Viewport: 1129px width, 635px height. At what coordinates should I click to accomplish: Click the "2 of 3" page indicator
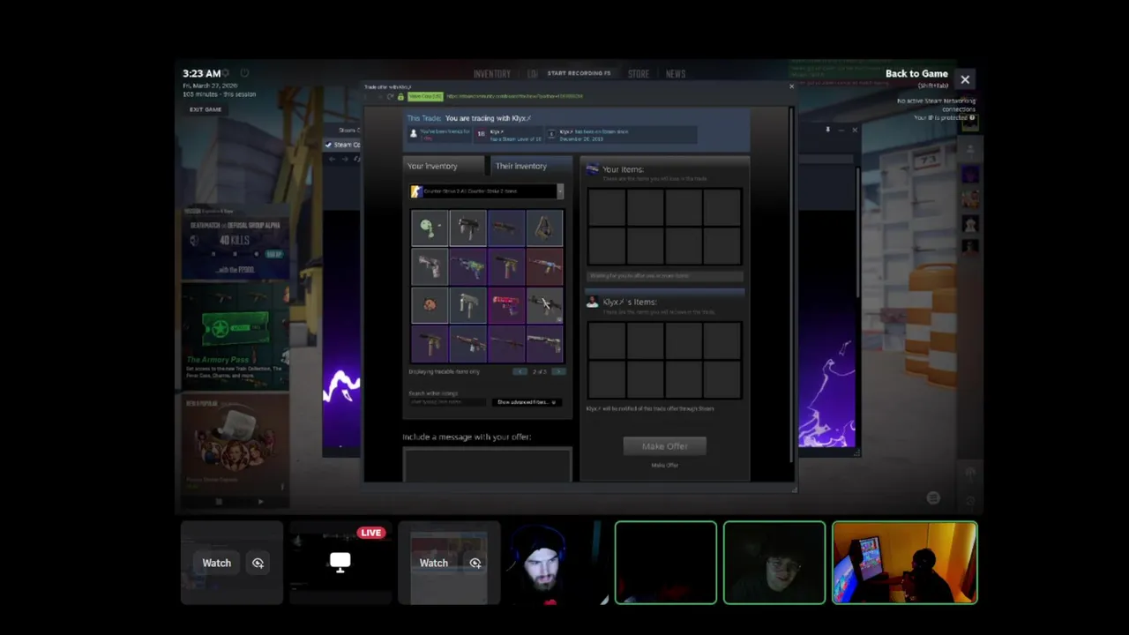pyautogui.click(x=539, y=371)
